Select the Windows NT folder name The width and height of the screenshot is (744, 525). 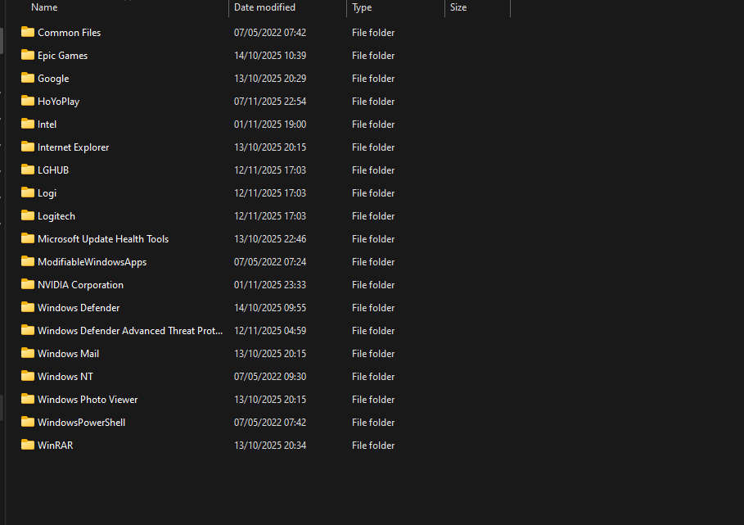coord(65,377)
